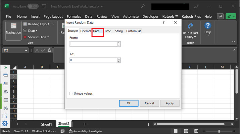Open the Name Box dropdown arrow

coord(26,50)
